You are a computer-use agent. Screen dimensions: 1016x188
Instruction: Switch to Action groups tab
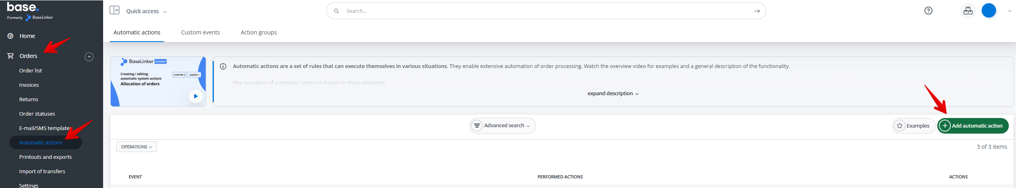coord(259,32)
